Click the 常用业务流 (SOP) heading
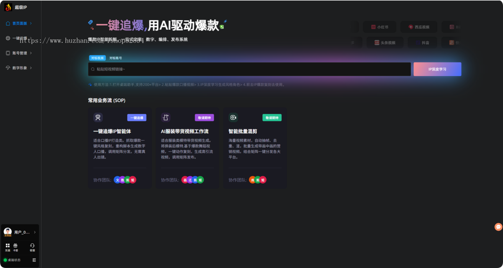Viewport: 503px width, 268px height. click(106, 100)
